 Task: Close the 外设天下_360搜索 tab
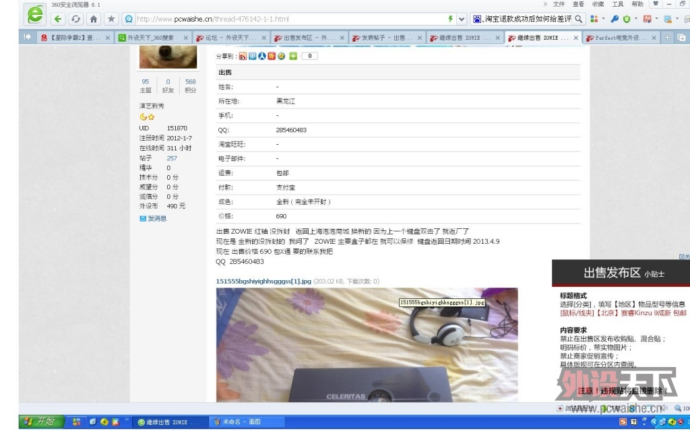[185, 38]
